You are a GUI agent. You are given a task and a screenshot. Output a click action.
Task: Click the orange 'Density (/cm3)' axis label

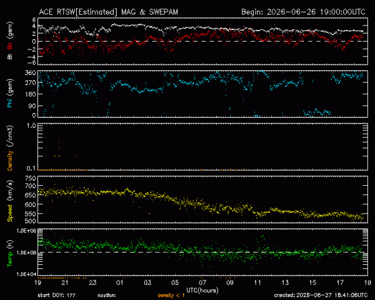click(10, 148)
